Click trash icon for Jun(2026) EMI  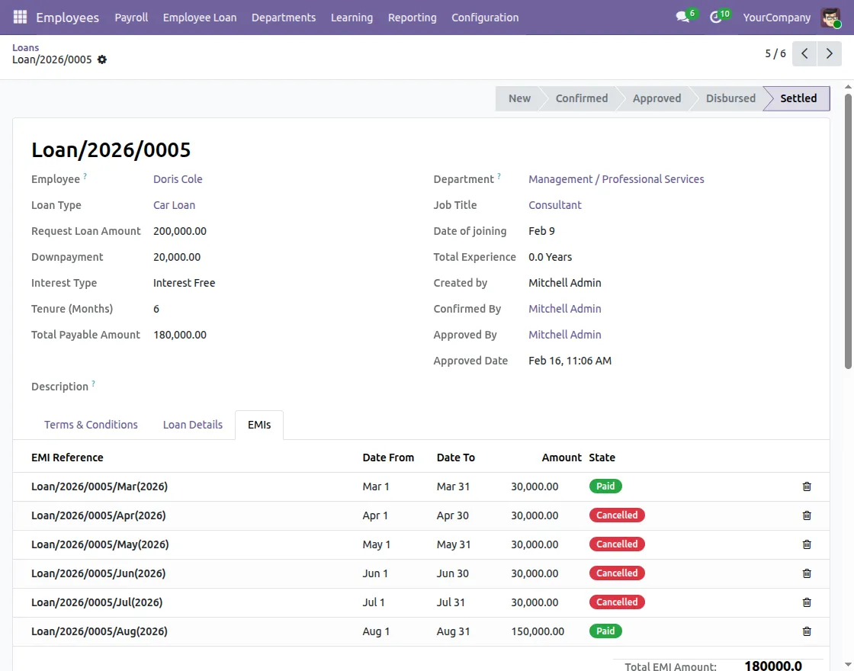point(807,573)
